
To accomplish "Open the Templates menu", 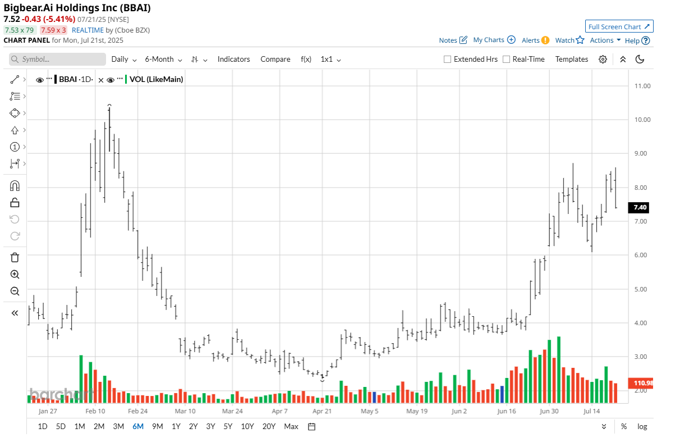I will 572,59.
